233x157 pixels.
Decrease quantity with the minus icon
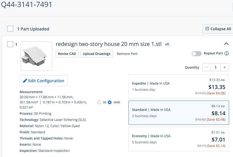206,67
